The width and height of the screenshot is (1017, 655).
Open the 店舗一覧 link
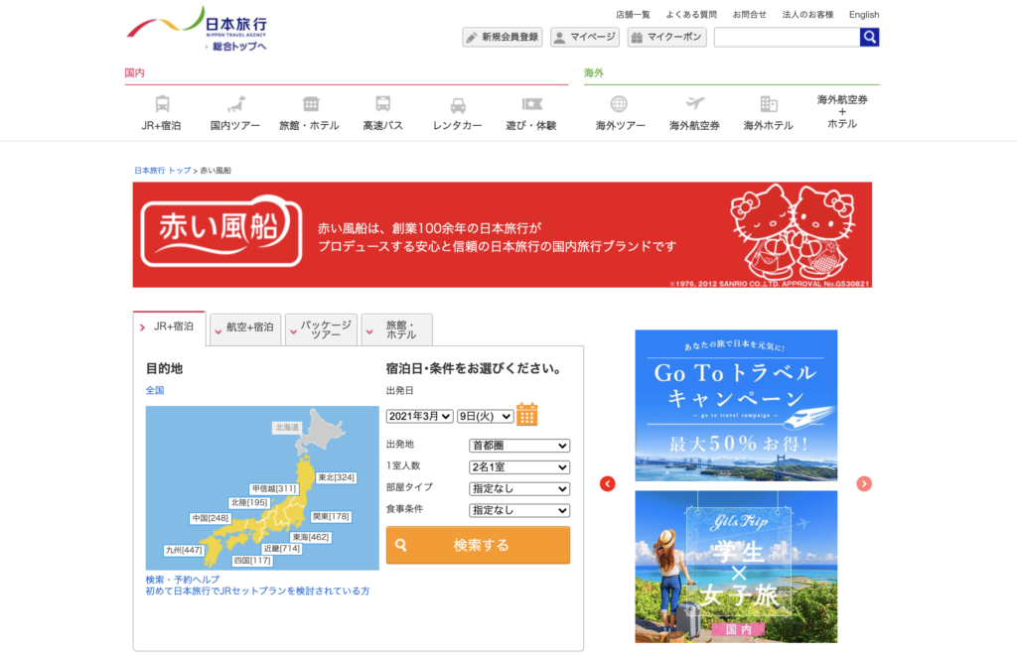point(633,14)
